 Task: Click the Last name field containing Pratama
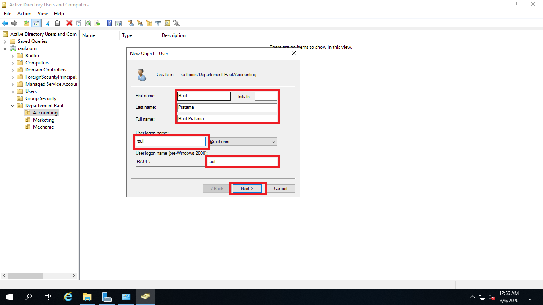coord(227,108)
